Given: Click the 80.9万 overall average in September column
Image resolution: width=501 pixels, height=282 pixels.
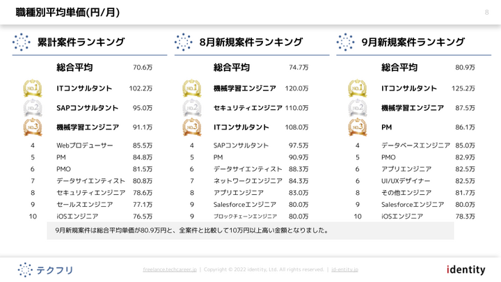Looking at the screenshot, I should pos(465,68).
